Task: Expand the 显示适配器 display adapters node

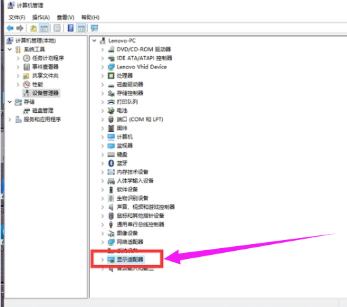Action: pos(103,260)
